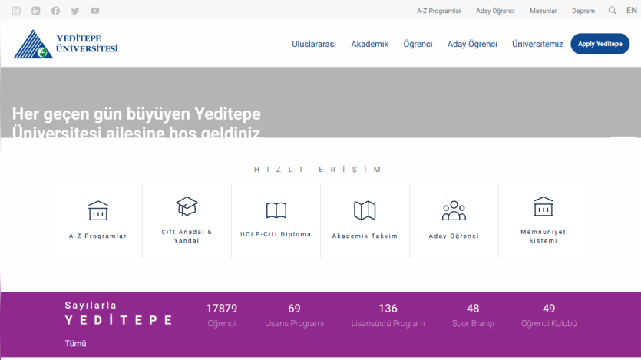Click the A-Z Programlar building icon

point(98,210)
